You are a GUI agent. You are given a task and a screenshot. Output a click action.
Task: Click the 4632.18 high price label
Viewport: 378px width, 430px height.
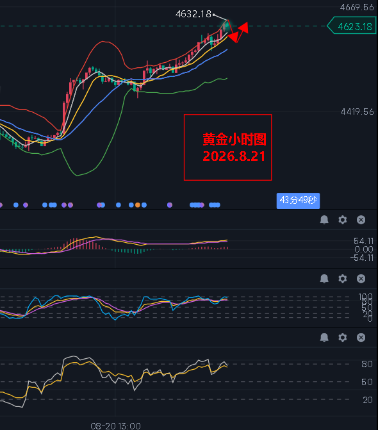(x=193, y=14)
